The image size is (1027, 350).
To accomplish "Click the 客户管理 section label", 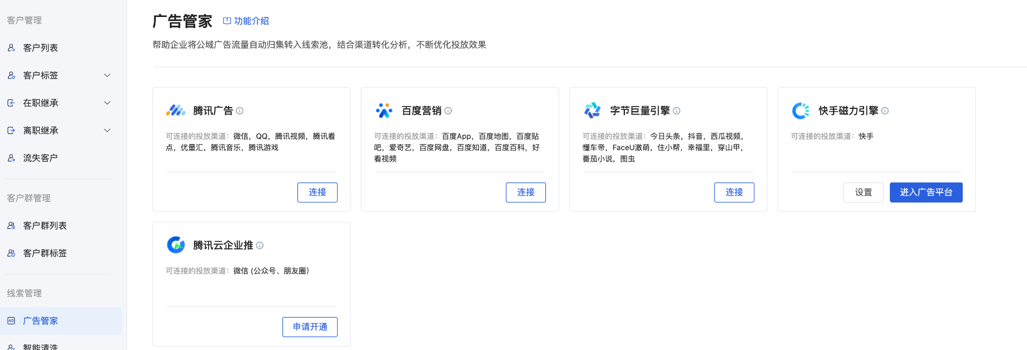I will 25,20.
